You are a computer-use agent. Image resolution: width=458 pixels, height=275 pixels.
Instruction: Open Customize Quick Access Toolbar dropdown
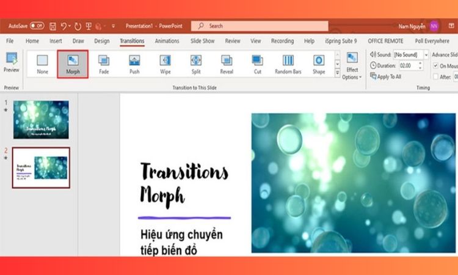(x=114, y=26)
